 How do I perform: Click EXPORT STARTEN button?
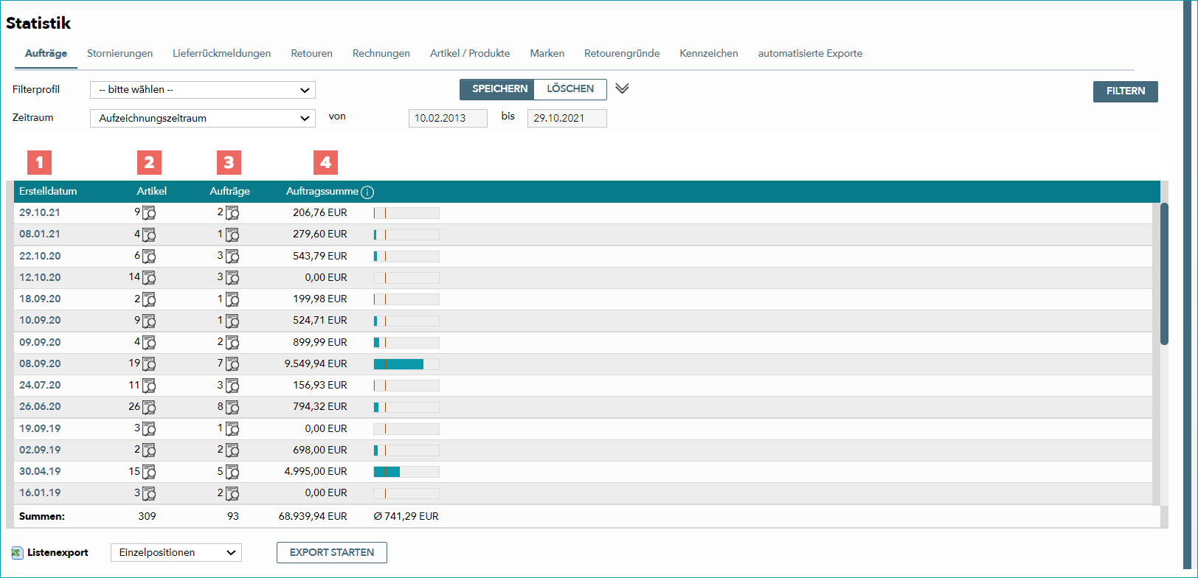tap(332, 553)
